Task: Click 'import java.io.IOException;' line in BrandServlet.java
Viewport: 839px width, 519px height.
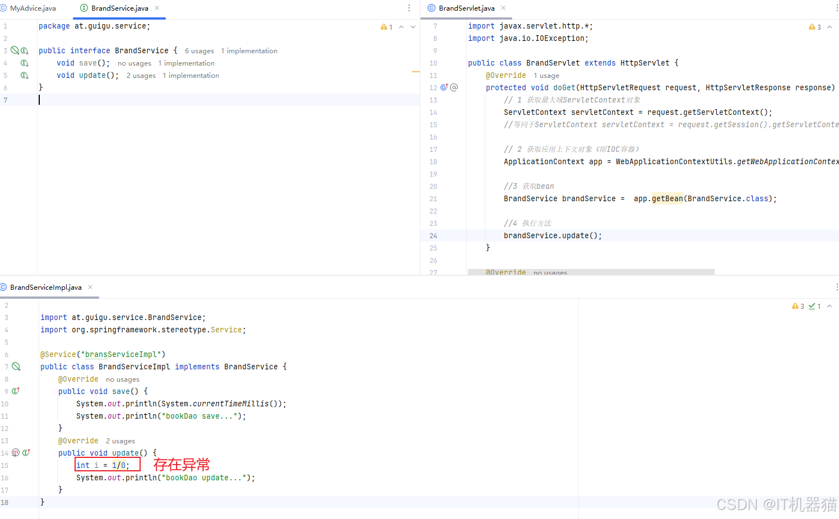Action: tap(528, 39)
